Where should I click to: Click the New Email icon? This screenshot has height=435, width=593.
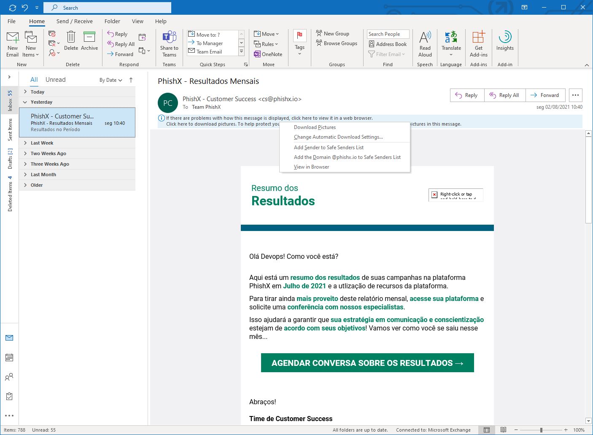[x=13, y=38]
